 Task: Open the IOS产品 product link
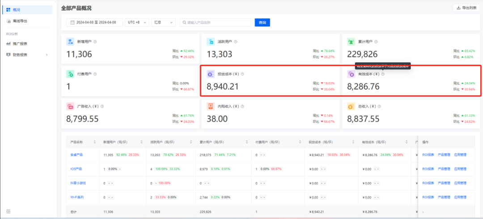click(x=76, y=169)
